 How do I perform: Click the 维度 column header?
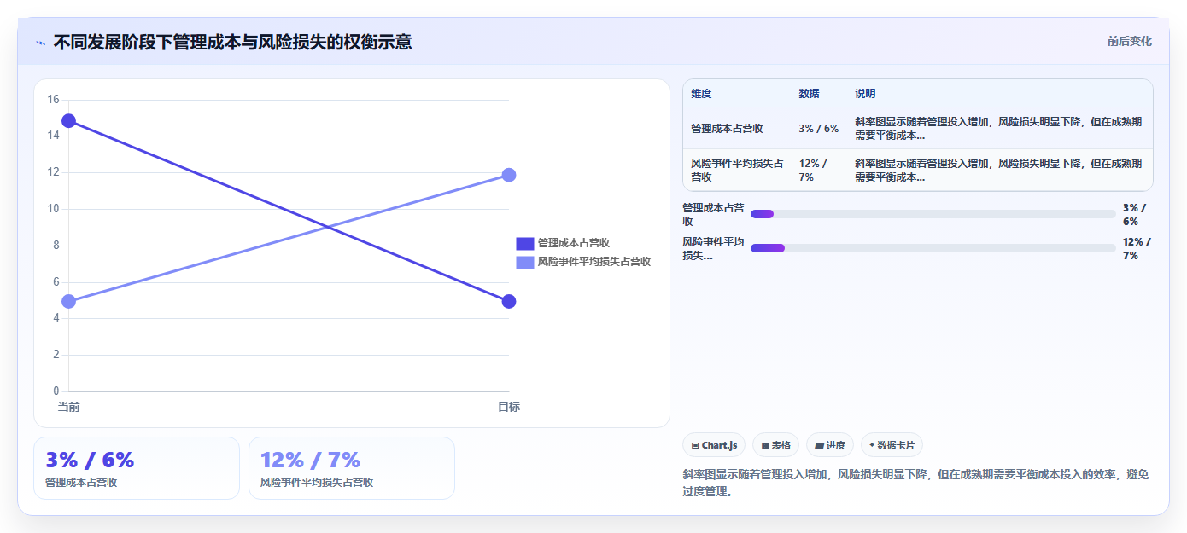702,94
